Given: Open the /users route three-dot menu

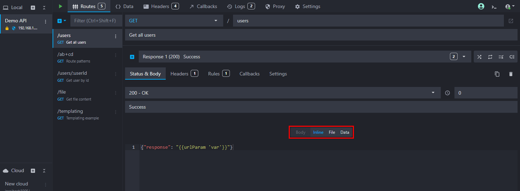Looking at the screenshot, I should click(x=116, y=36).
